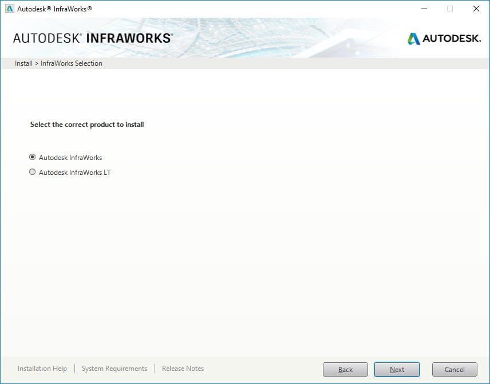Click the 'Select the correct product to install' heading

[87, 125]
